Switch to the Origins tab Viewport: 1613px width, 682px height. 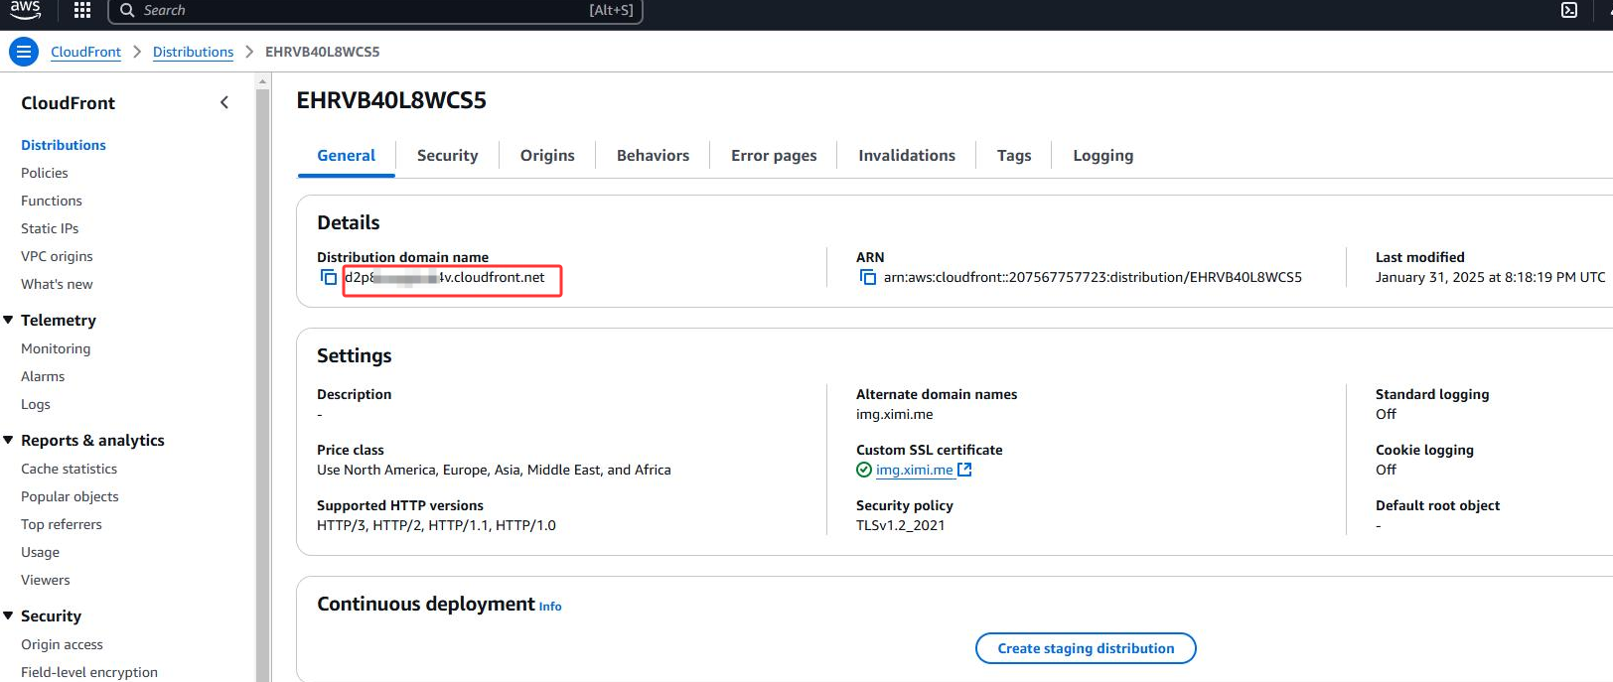[547, 156]
